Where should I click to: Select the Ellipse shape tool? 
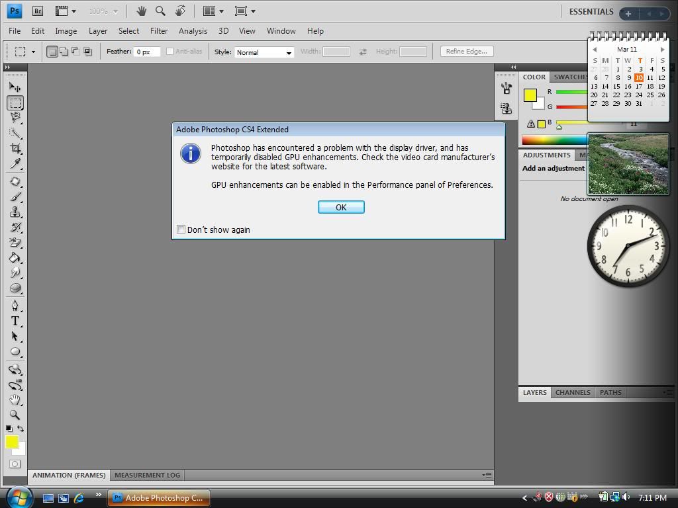[x=15, y=352]
